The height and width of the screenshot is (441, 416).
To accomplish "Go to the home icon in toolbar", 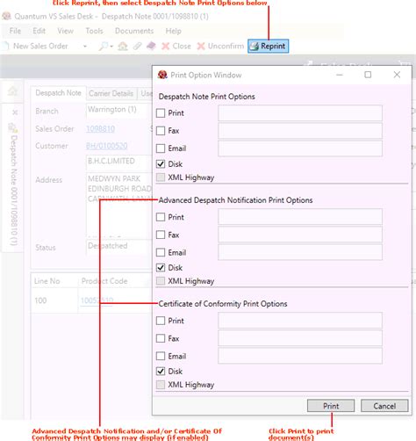I will [123, 46].
